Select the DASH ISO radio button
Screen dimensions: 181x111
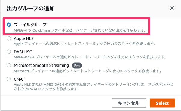[x=9, y=52]
